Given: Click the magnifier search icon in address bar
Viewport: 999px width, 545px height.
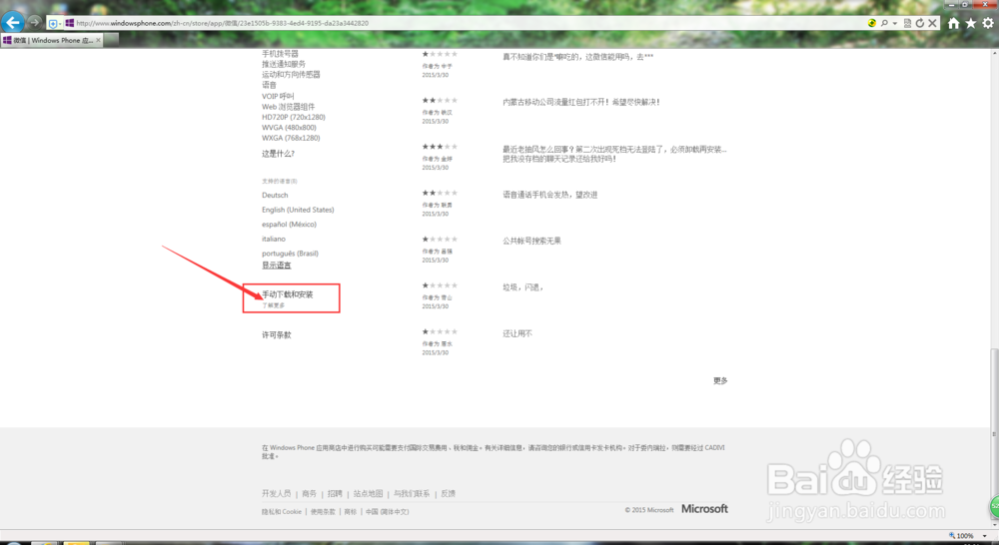Looking at the screenshot, I should (884, 23).
